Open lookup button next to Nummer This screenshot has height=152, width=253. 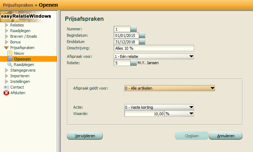coord(133,29)
